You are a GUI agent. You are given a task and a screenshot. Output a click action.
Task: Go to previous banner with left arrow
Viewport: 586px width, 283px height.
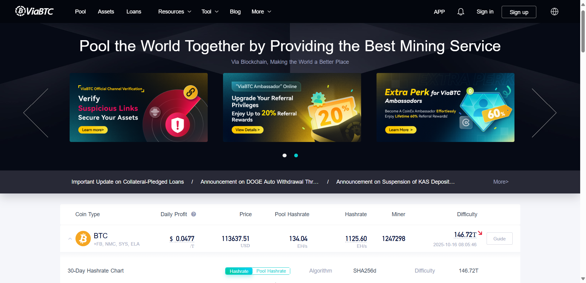[36, 113]
